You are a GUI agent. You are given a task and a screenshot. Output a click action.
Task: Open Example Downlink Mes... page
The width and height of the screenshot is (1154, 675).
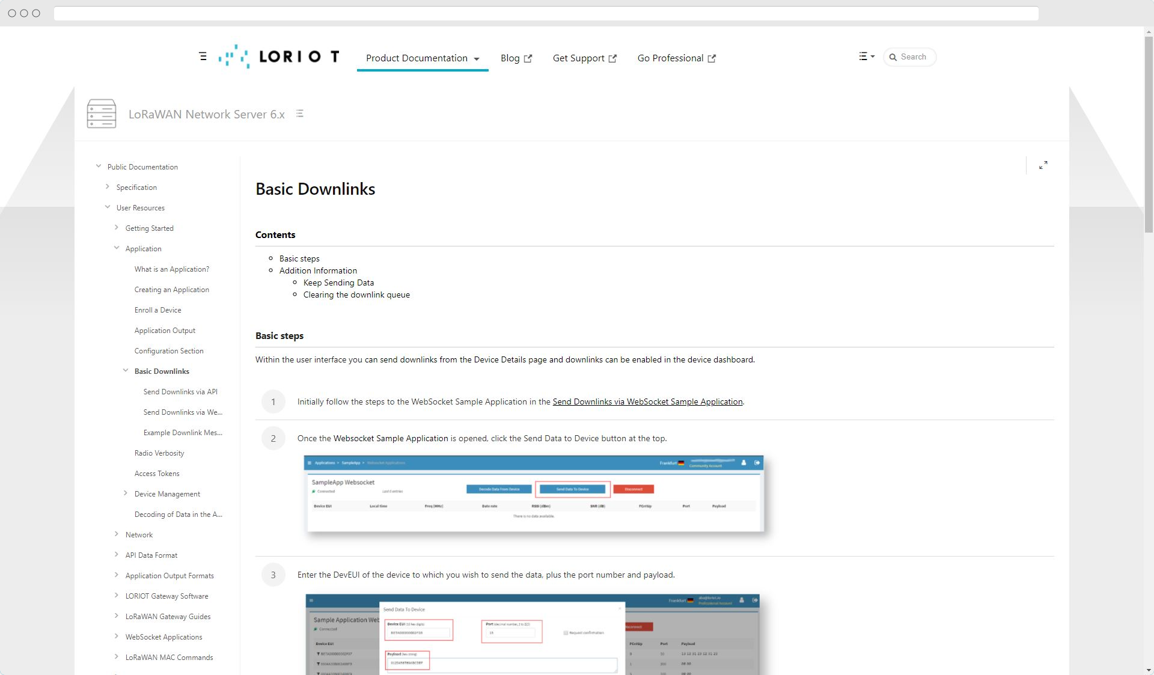tap(183, 433)
